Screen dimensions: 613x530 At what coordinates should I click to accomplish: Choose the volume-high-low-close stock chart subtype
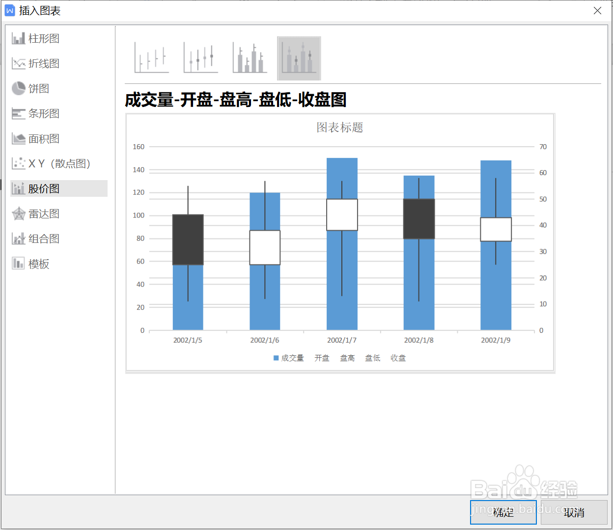tap(250, 58)
